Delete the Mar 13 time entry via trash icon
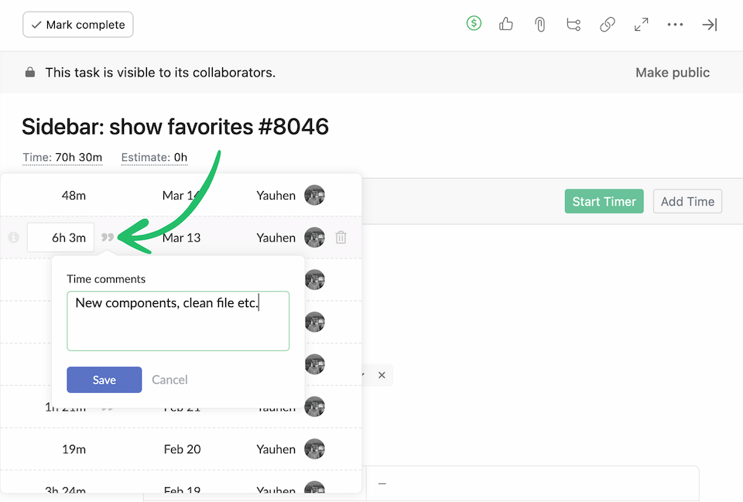This screenshot has height=502, width=743. 341,237
